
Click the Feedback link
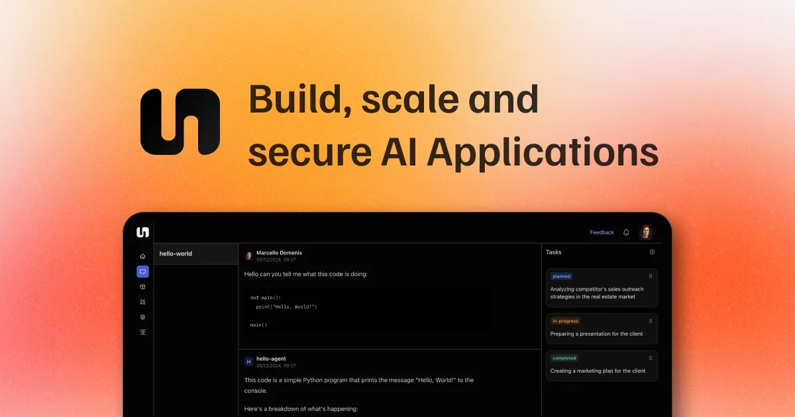click(x=602, y=232)
